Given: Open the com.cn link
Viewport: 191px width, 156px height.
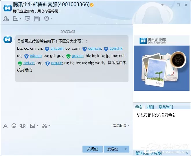Looking at the screenshot, I should coord(95,49).
